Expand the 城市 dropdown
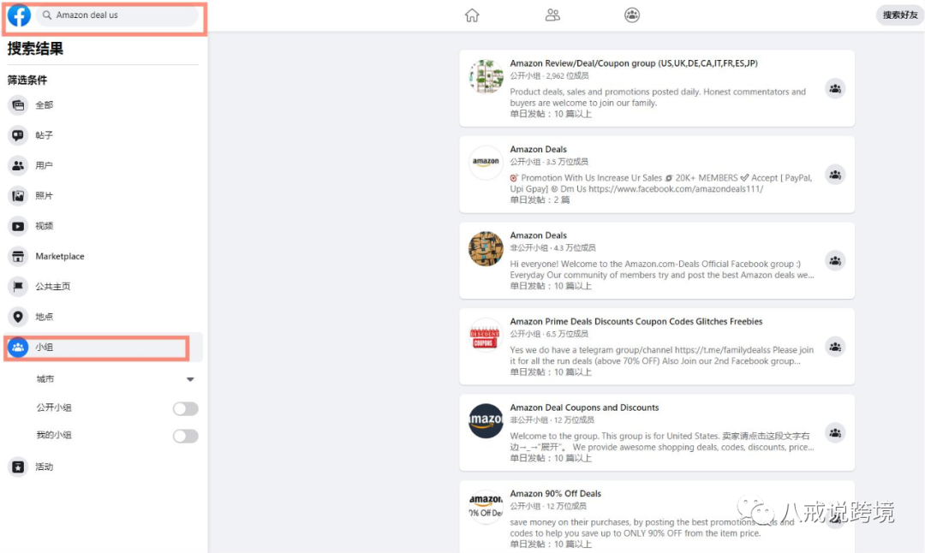This screenshot has height=553, width=925. tap(190, 379)
